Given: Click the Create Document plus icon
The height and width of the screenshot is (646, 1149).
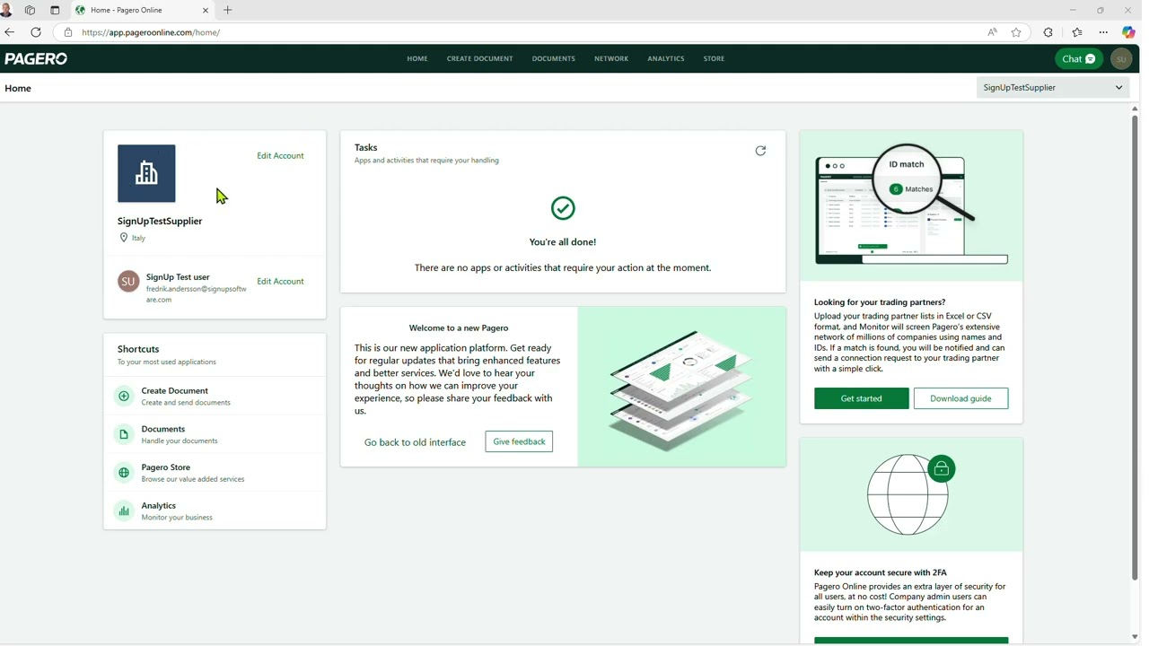Looking at the screenshot, I should coord(124,396).
